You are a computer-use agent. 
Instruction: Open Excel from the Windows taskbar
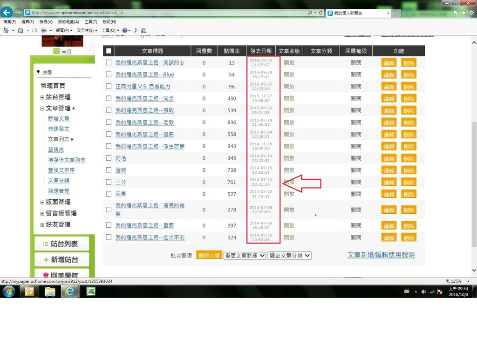[90, 292]
